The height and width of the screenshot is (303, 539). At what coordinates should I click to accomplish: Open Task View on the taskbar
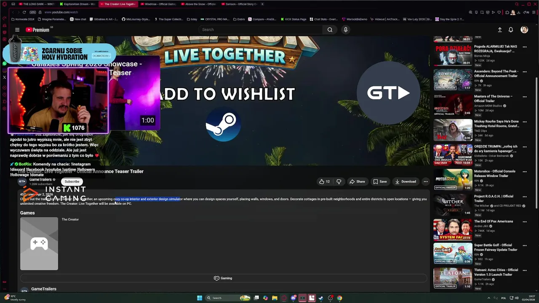coord(256,298)
